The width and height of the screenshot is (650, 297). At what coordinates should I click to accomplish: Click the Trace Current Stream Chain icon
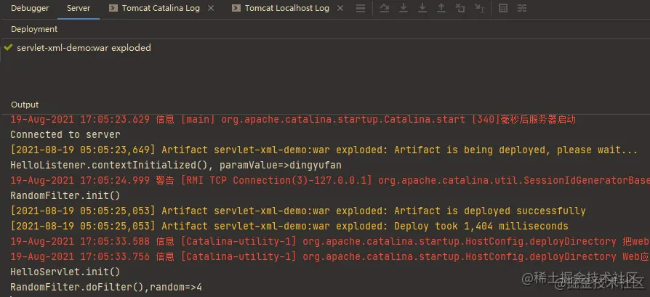[x=522, y=8]
